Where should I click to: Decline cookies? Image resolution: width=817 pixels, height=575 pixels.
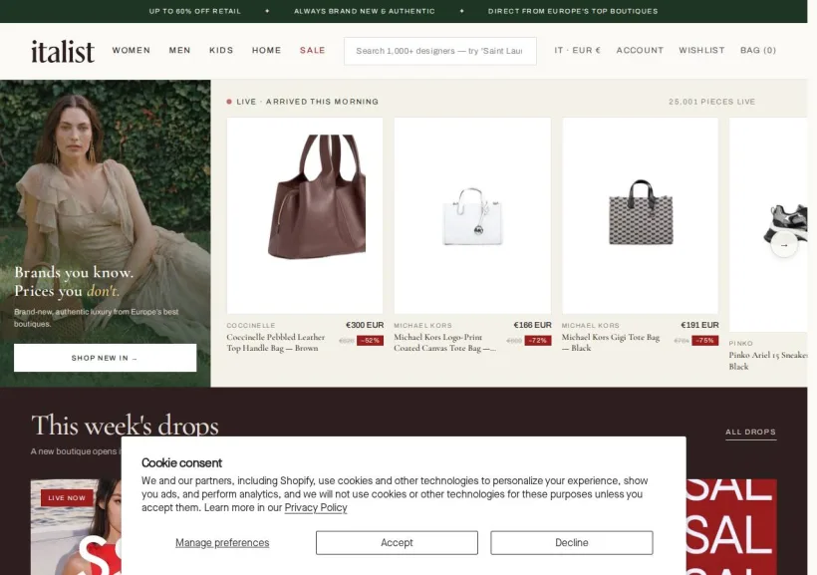click(x=572, y=543)
